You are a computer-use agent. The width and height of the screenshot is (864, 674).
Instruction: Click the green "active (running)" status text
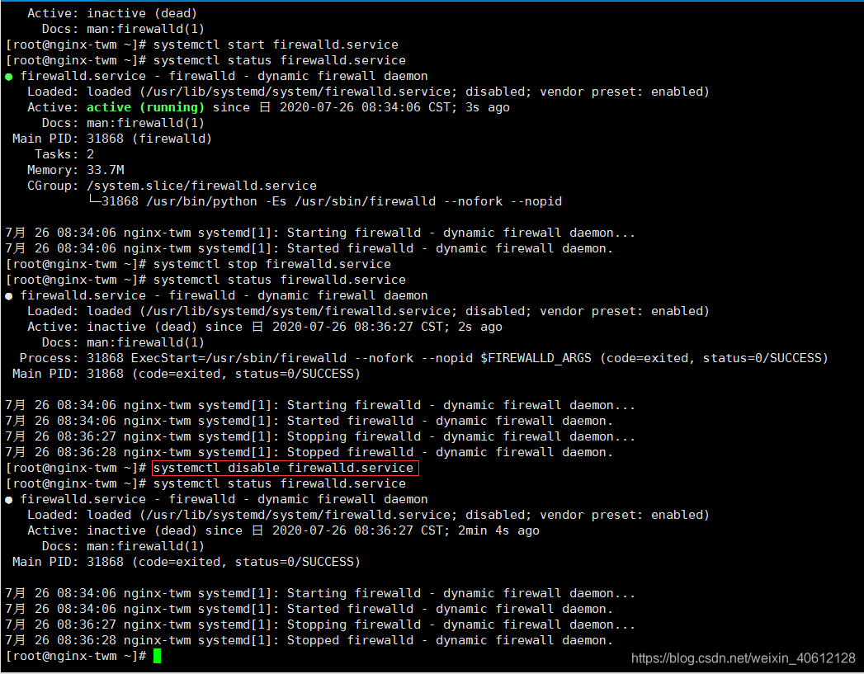point(145,107)
